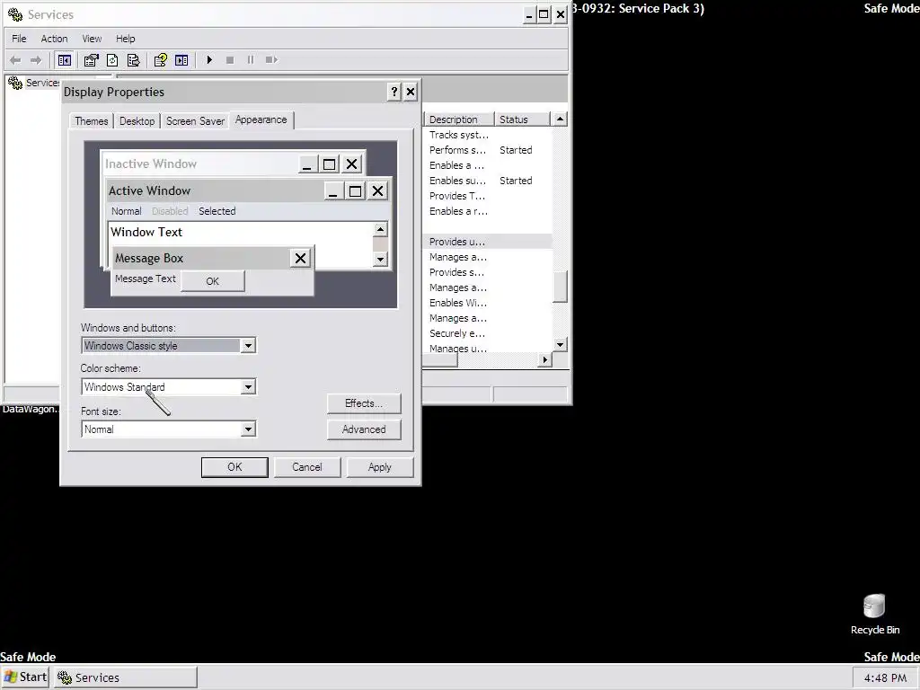Open the Help menu in Services

(x=125, y=39)
